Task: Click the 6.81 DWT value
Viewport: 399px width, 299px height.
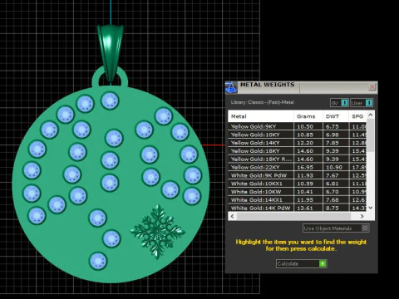Action: tap(332, 184)
